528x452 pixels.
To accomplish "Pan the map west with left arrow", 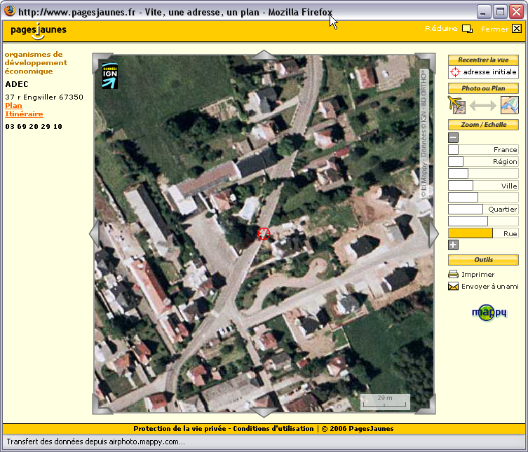I will coord(94,233).
